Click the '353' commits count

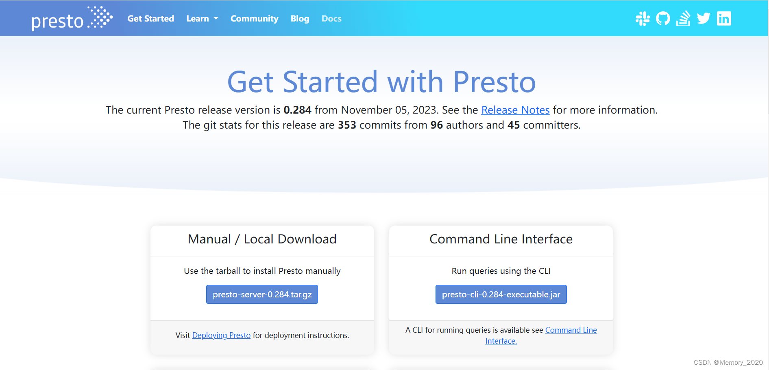pos(347,125)
